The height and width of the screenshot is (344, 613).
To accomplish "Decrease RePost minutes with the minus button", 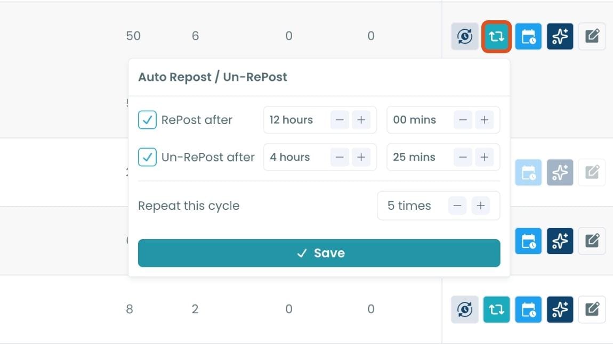I will [x=463, y=120].
